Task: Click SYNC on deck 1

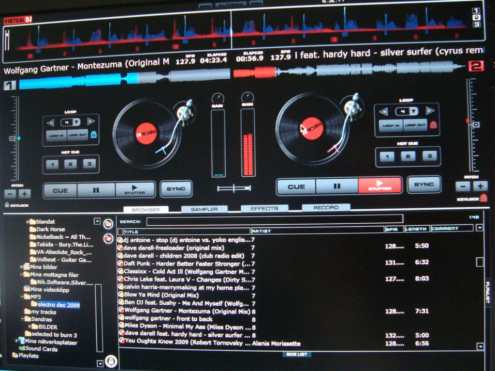Action: [176, 189]
